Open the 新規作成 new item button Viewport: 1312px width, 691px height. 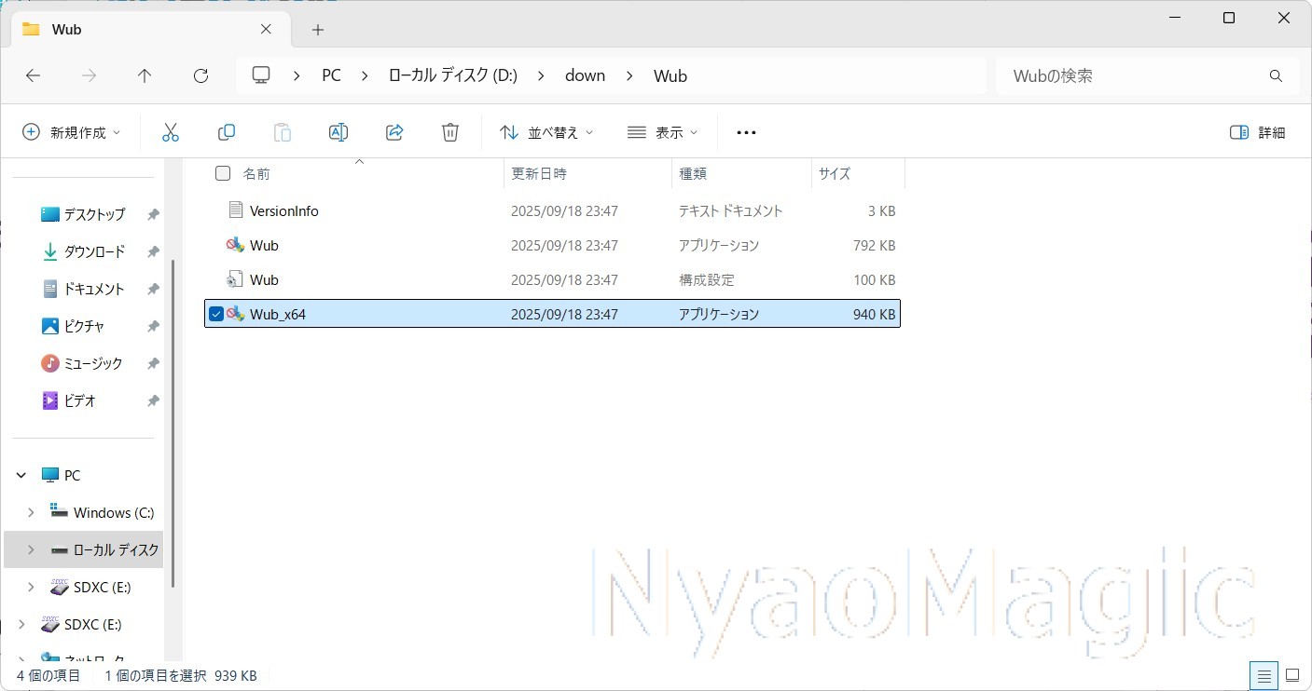(72, 132)
